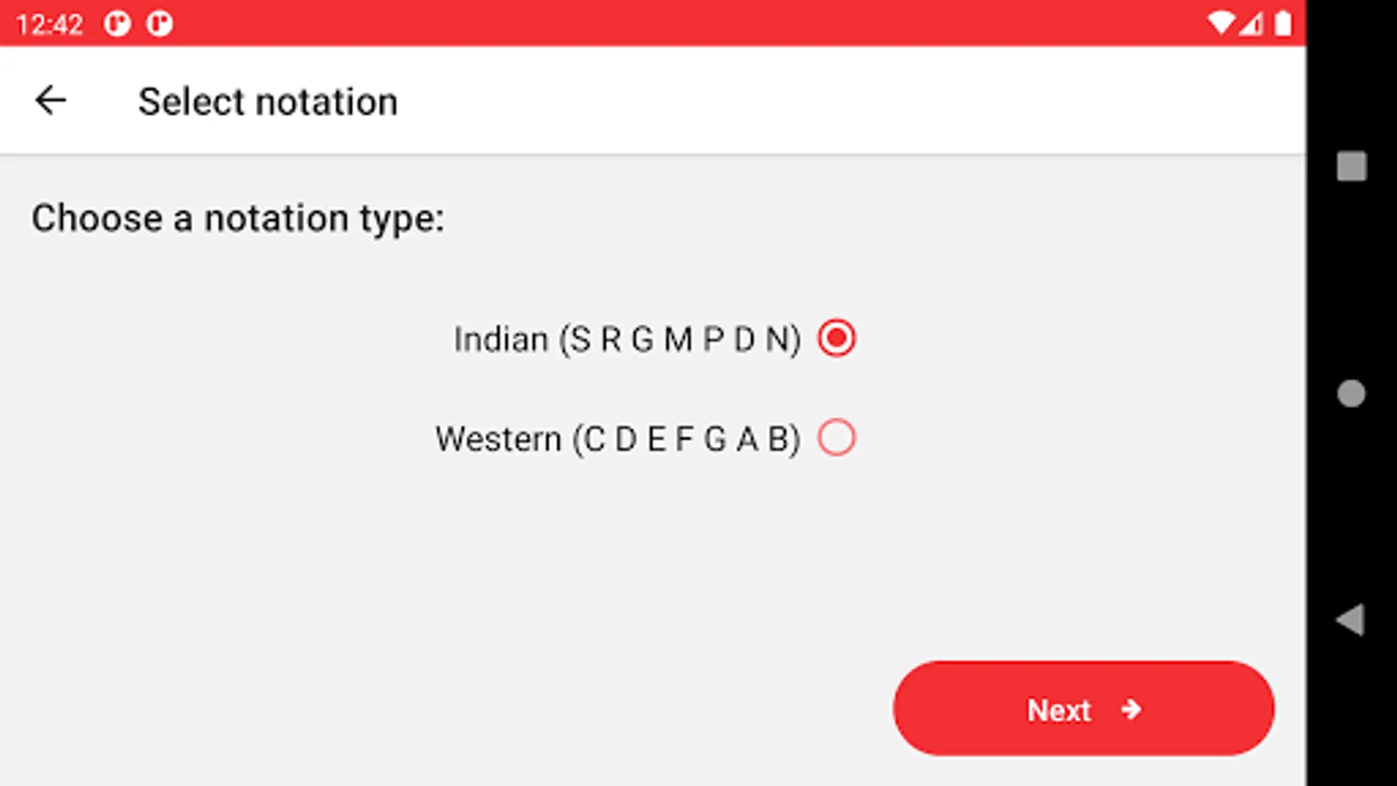Image resolution: width=1397 pixels, height=786 pixels.
Task: Tap the Android back triangle icon
Action: point(1350,620)
